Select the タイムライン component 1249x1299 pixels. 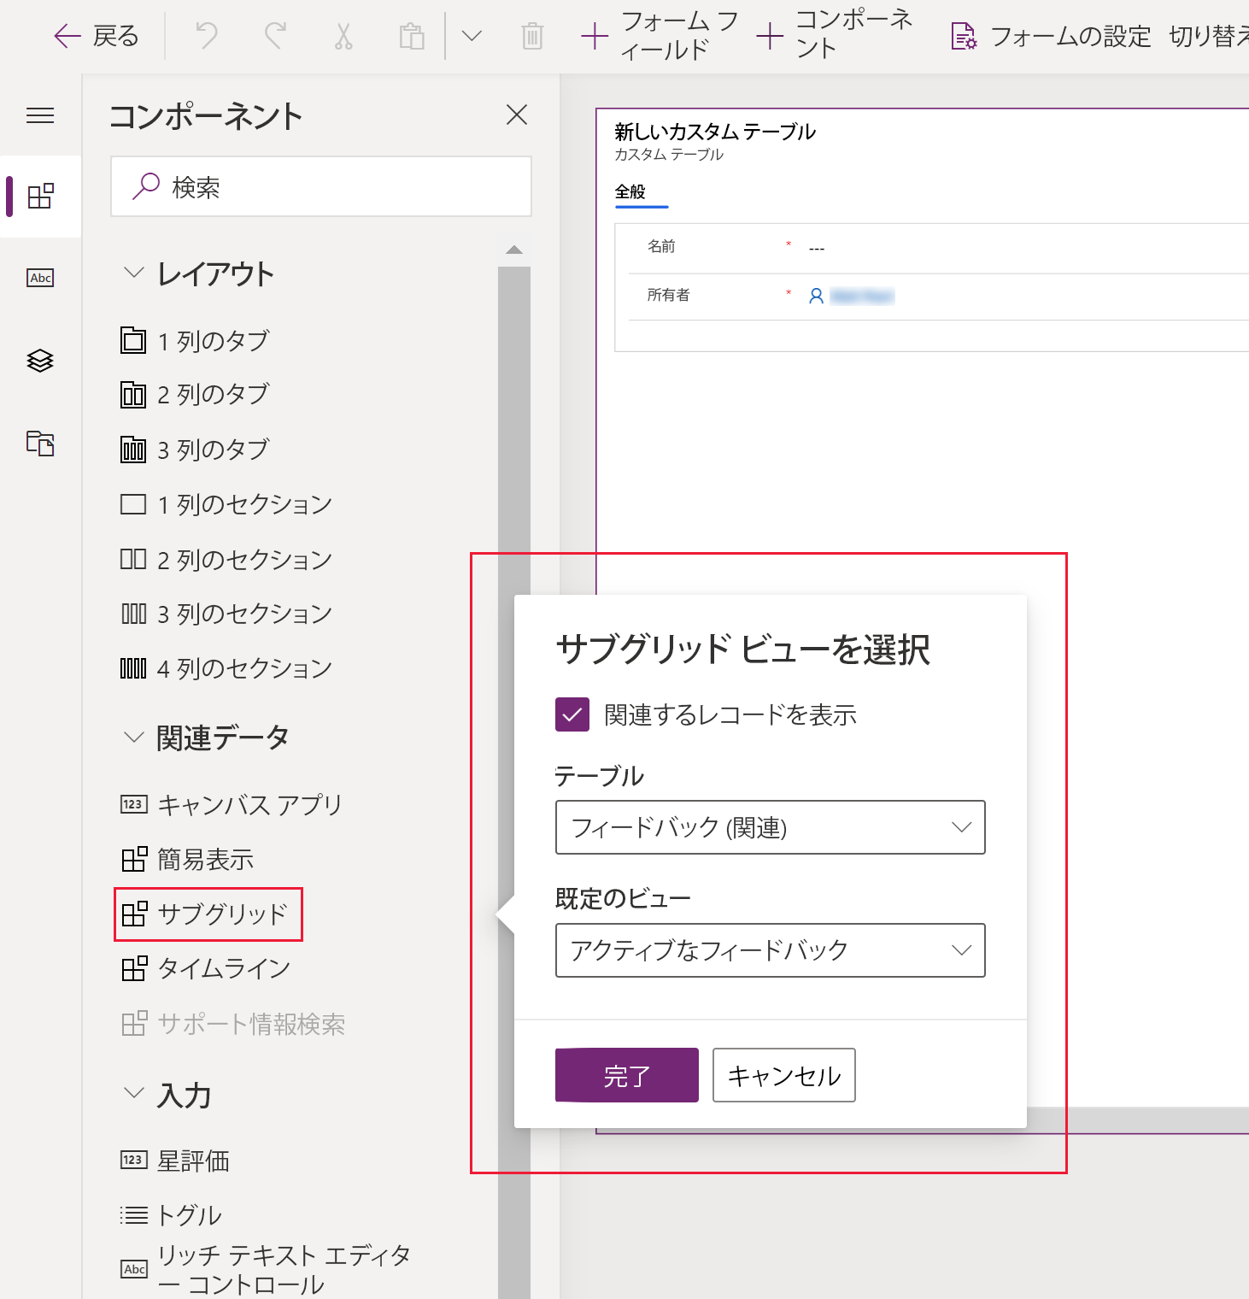(207, 968)
